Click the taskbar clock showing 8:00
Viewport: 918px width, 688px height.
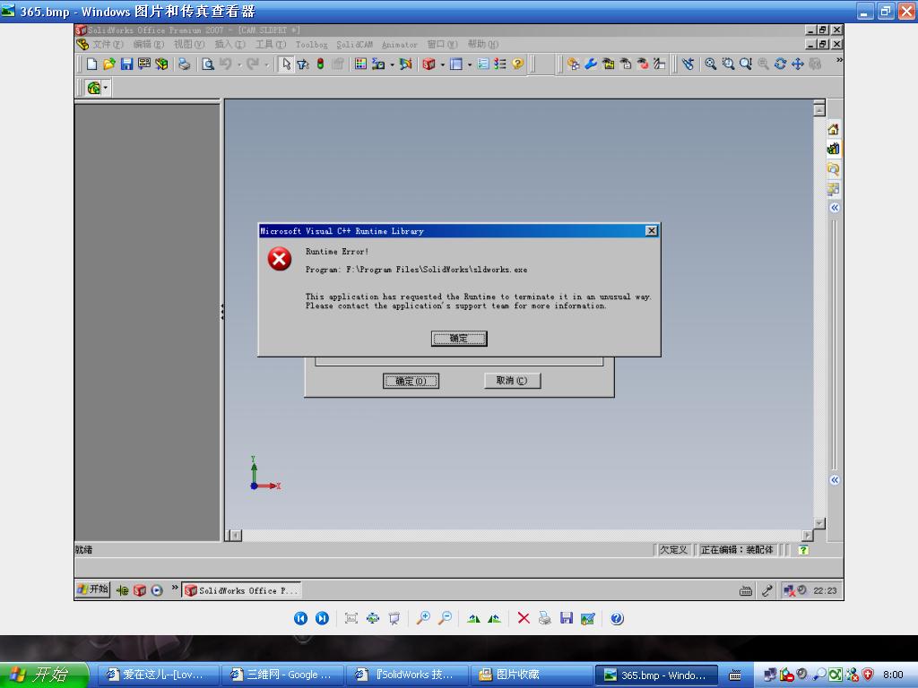(x=893, y=675)
